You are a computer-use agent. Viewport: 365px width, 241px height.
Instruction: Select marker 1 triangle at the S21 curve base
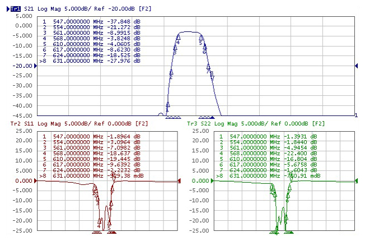coord(167,105)
